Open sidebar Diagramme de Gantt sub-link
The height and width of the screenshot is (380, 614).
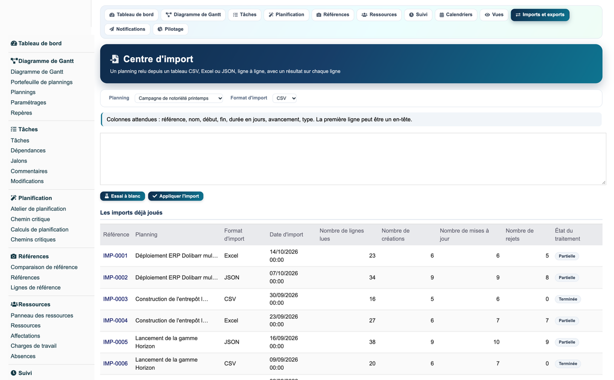click(37, 72)
